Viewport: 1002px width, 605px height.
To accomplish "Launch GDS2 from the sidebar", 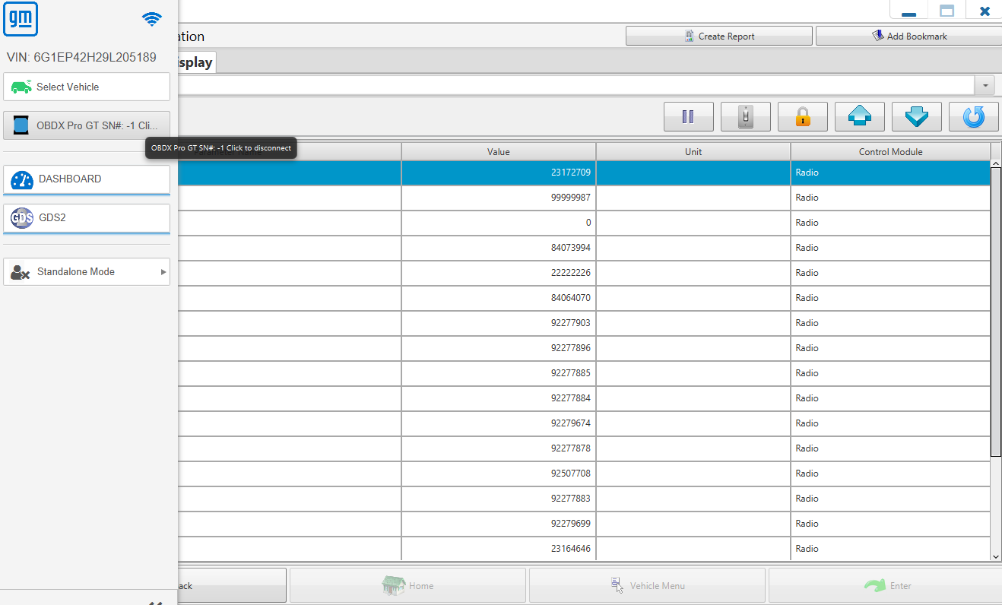I will pos(87,218).
